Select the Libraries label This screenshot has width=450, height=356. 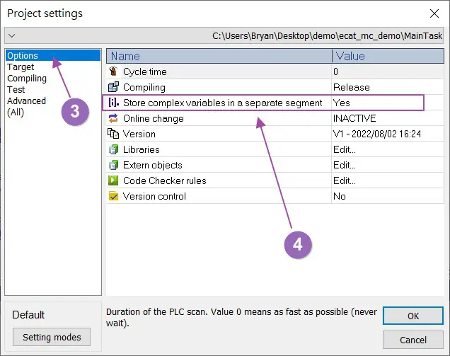142,149
